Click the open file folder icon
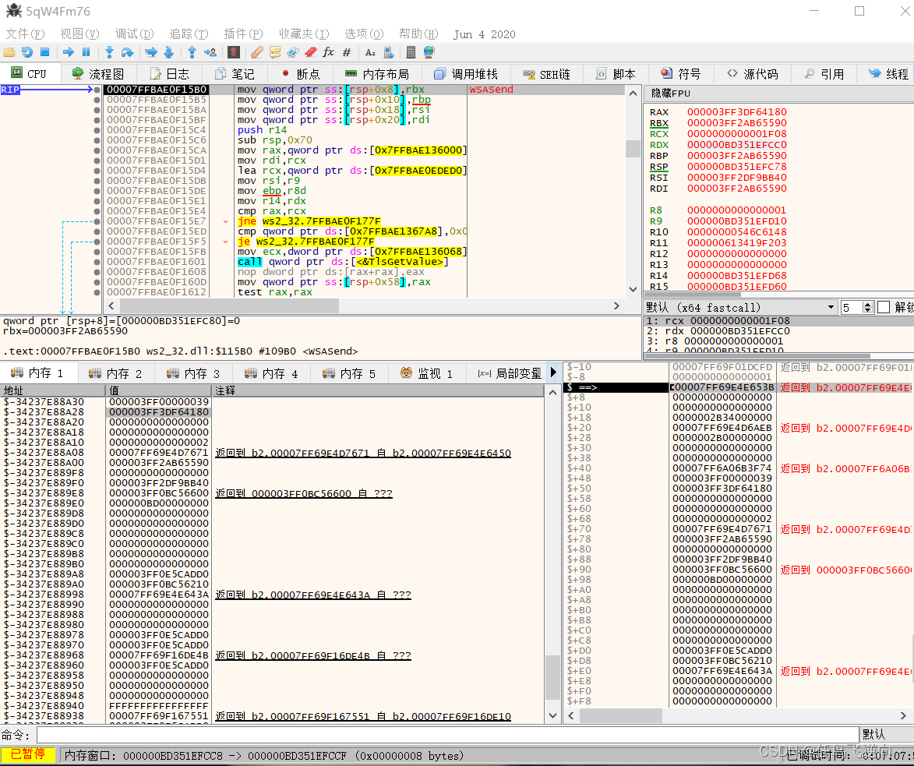This screenshot has height=766, width=914. 9,52
